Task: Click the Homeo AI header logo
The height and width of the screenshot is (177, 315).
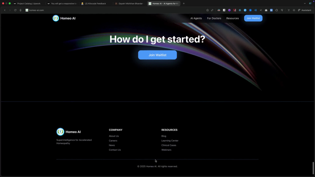Action: (64, 18)
